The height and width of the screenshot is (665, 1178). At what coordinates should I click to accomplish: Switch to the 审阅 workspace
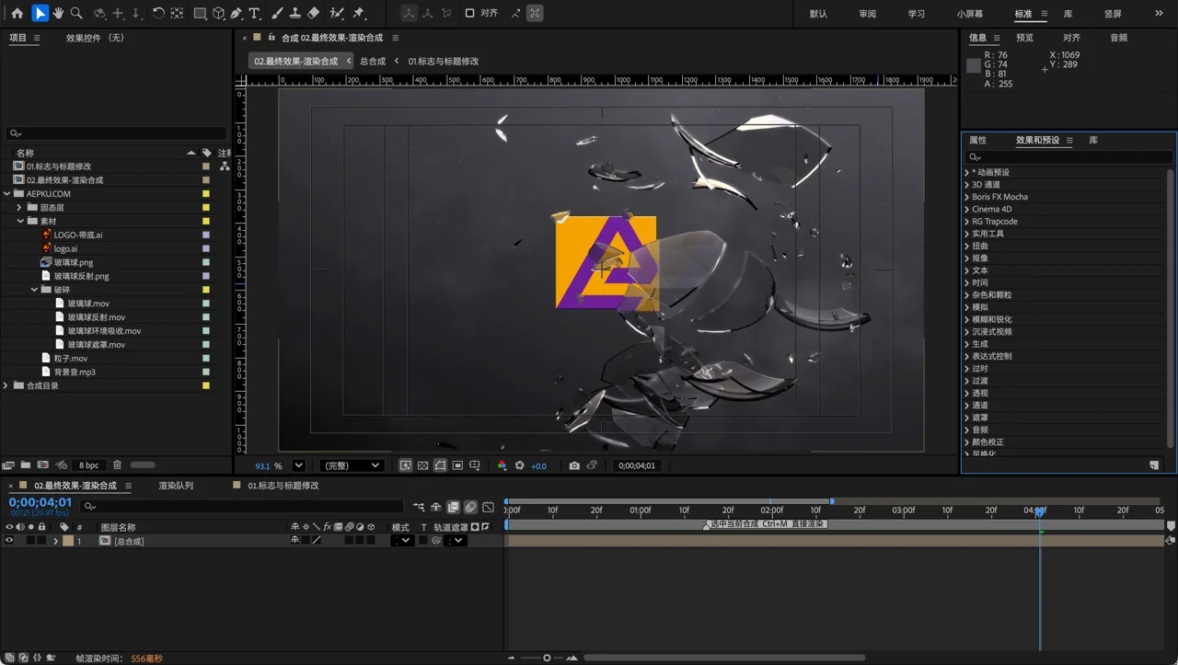[867, 14]
